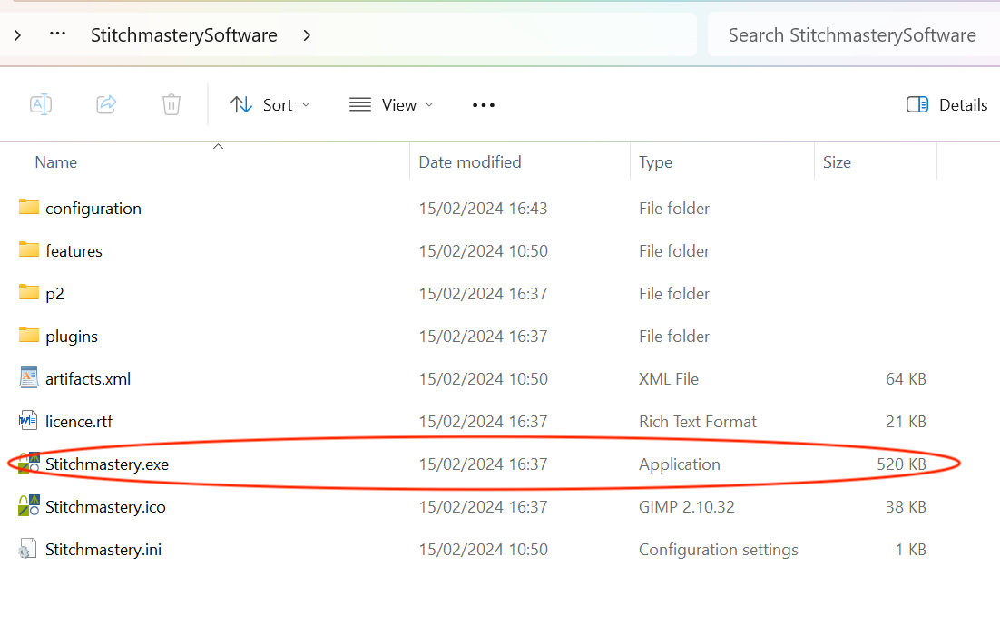
Task: Click the Configuration settings type cell
Action: click(719, 551)
